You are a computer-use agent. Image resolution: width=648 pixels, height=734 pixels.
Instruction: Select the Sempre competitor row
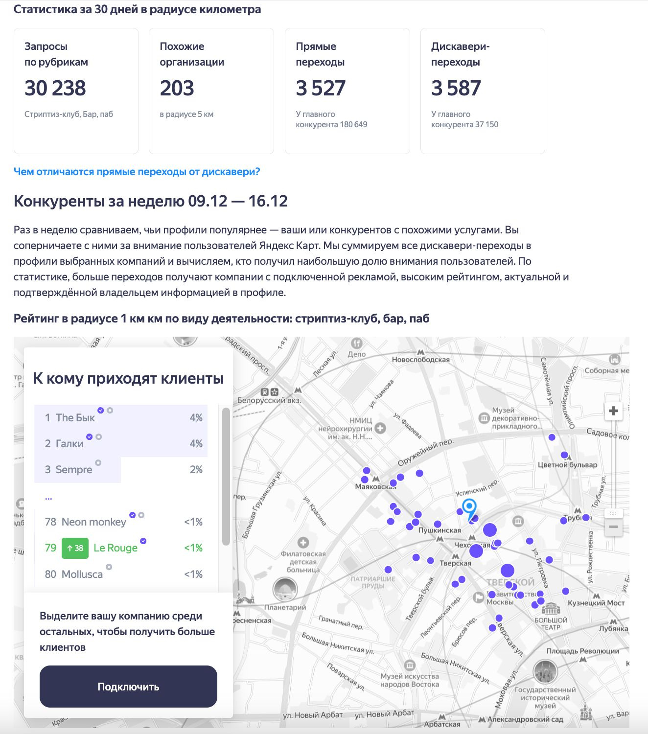pos(121,470)
